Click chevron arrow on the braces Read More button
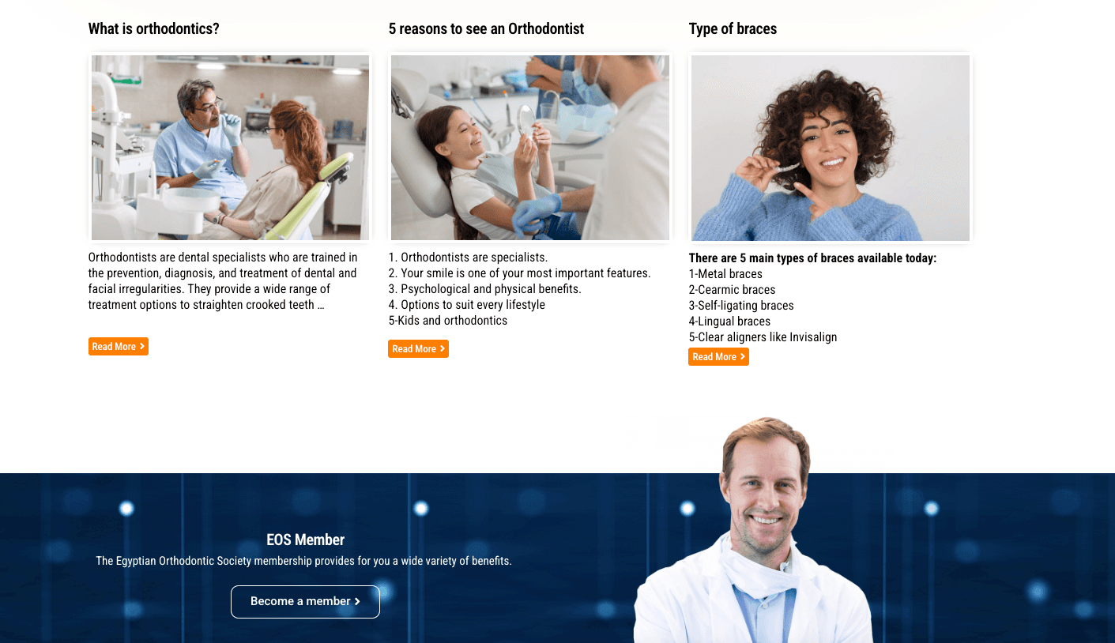Viewport: 1115px width, 643px height. click(x=743, y=357)
